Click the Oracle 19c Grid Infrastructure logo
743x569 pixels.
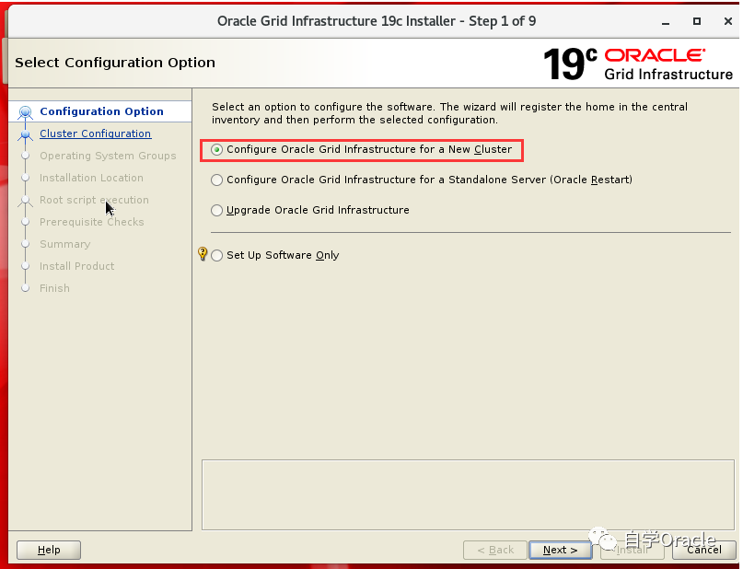(x=638, y=64)
